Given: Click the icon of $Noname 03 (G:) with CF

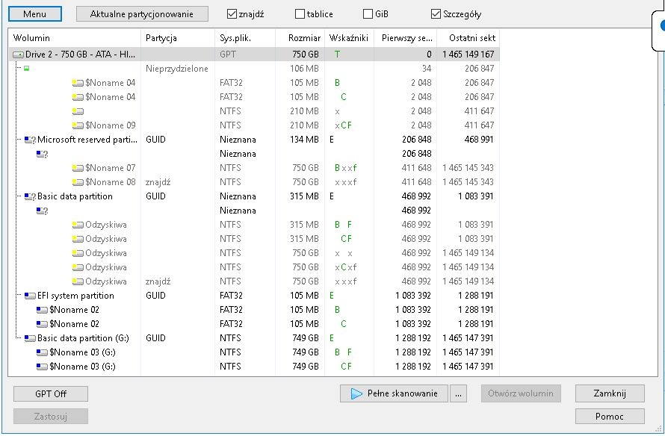Looking at the screenshot, I should pyautogui.click(x=42, y=367).
